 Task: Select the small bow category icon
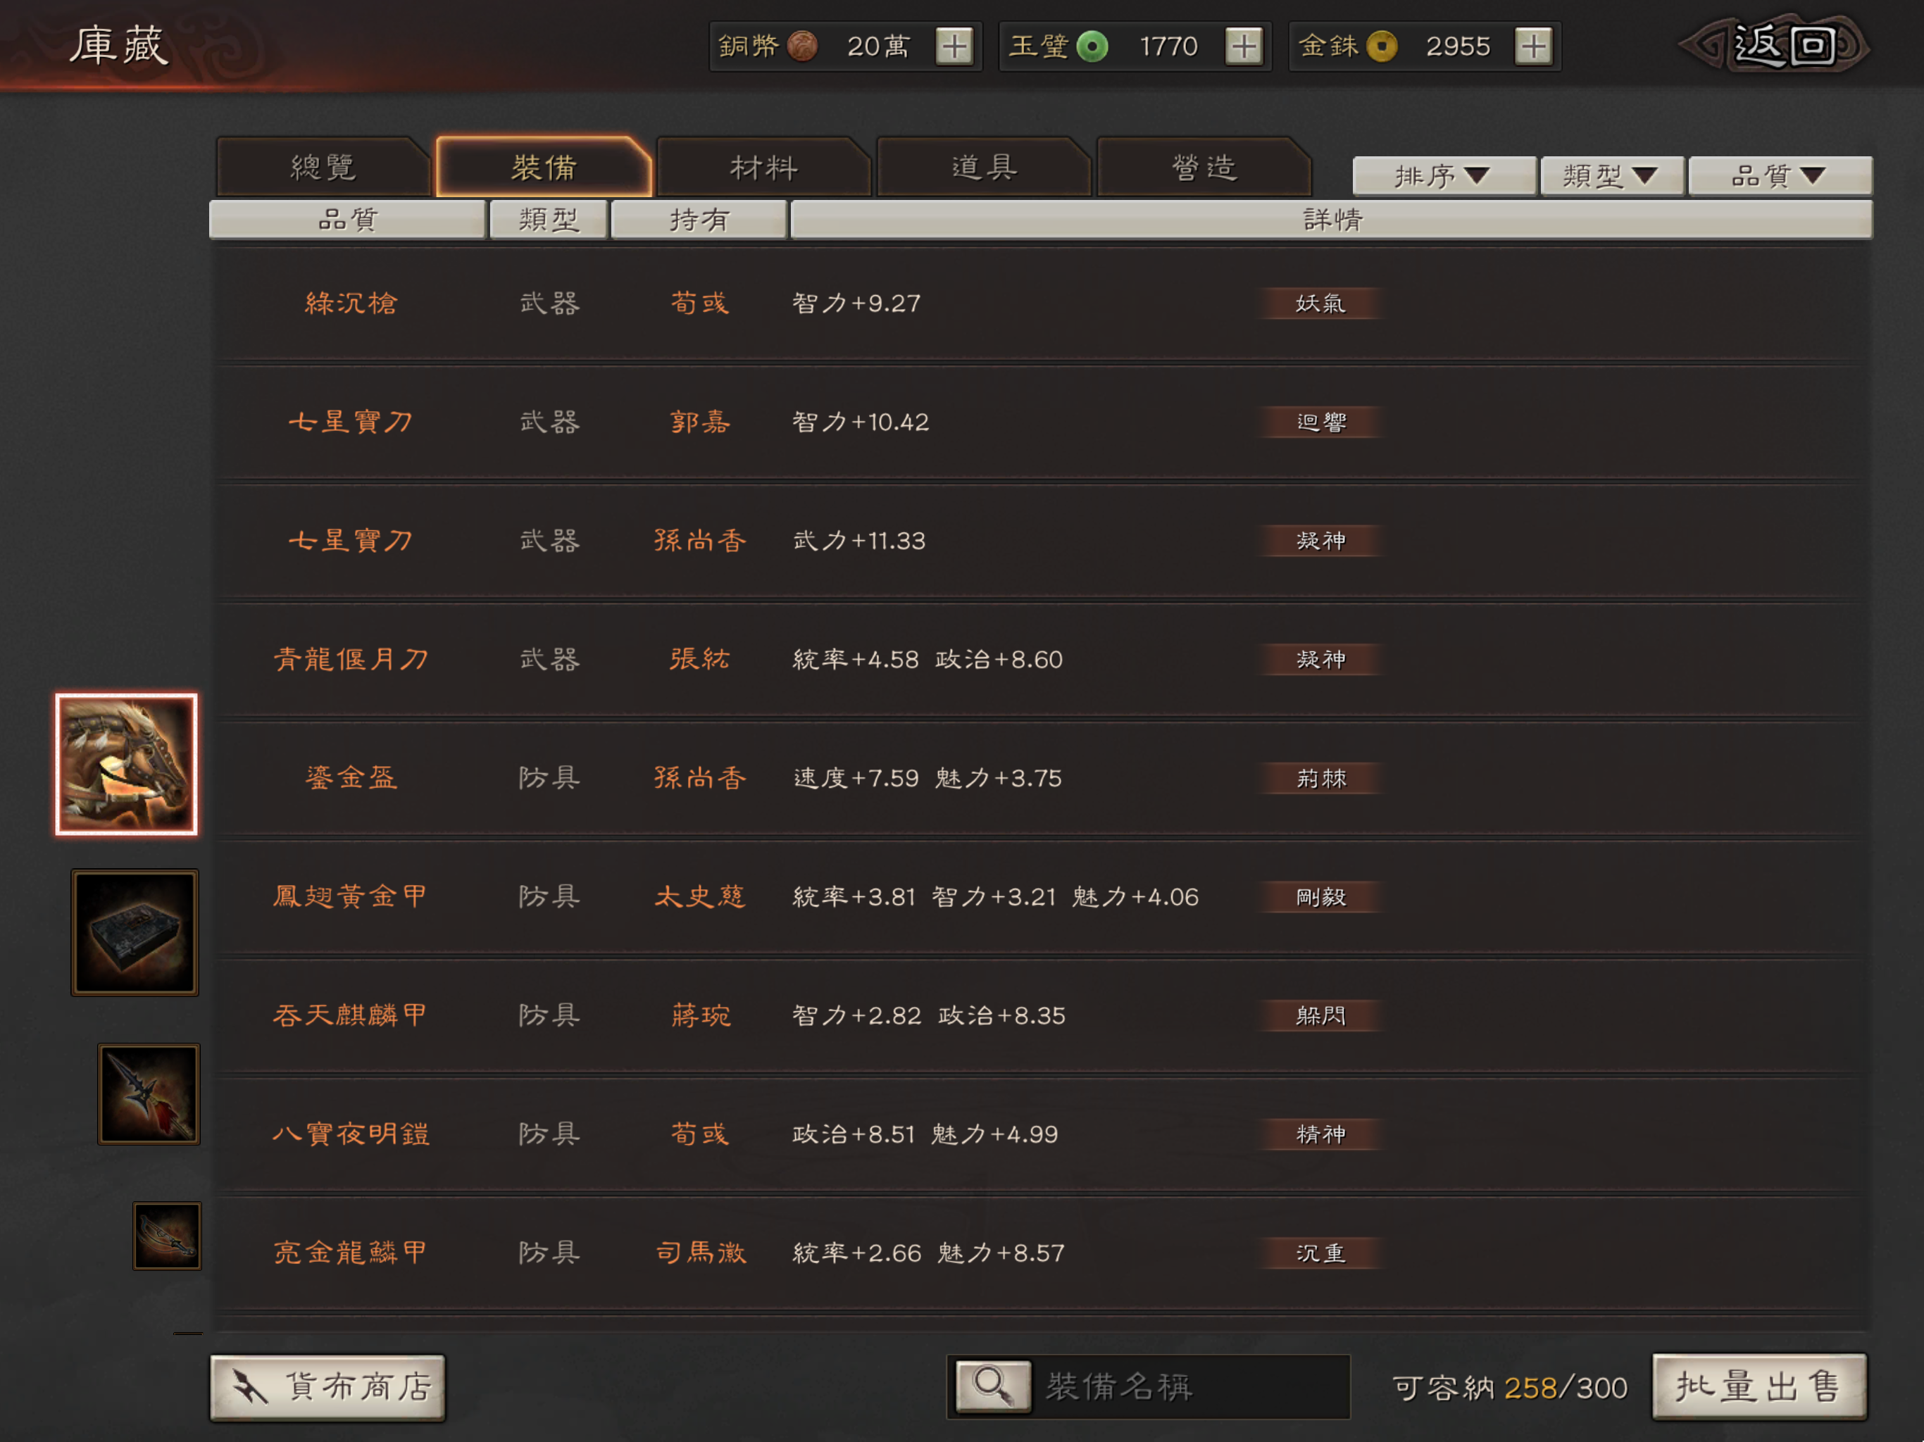167,1236
